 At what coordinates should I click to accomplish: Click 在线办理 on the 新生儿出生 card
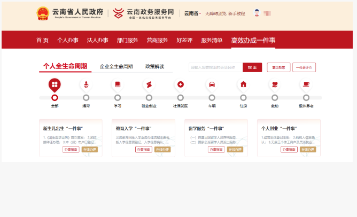coord(90,150)
